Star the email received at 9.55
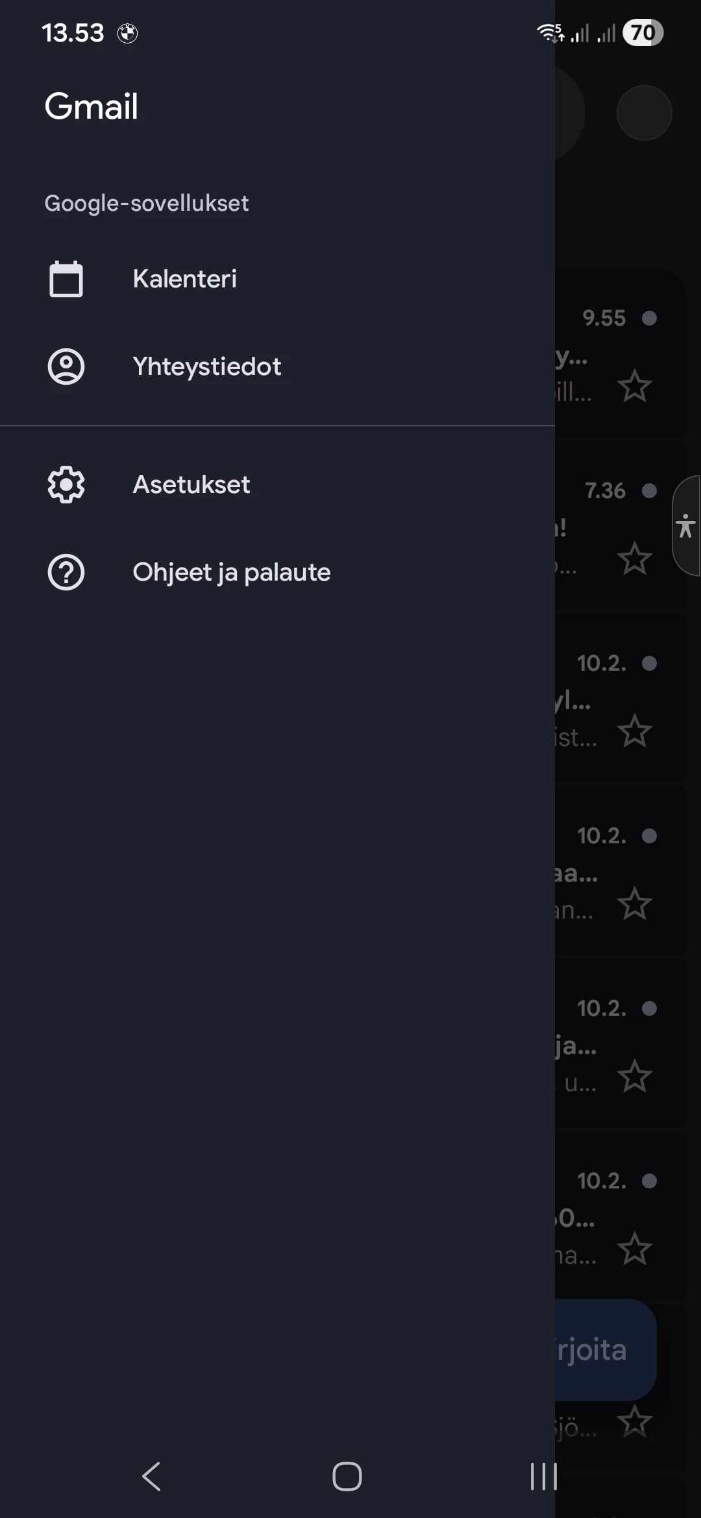The width and height of the screenshot is (701, 1518). [x=634, y=387]
